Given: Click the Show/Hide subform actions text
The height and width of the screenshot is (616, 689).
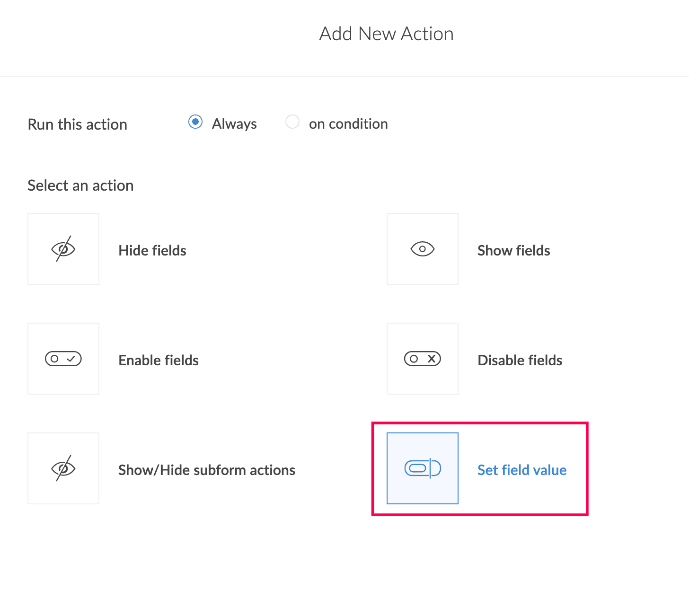Looking at the screenshot, I should (x=207, y=470).
